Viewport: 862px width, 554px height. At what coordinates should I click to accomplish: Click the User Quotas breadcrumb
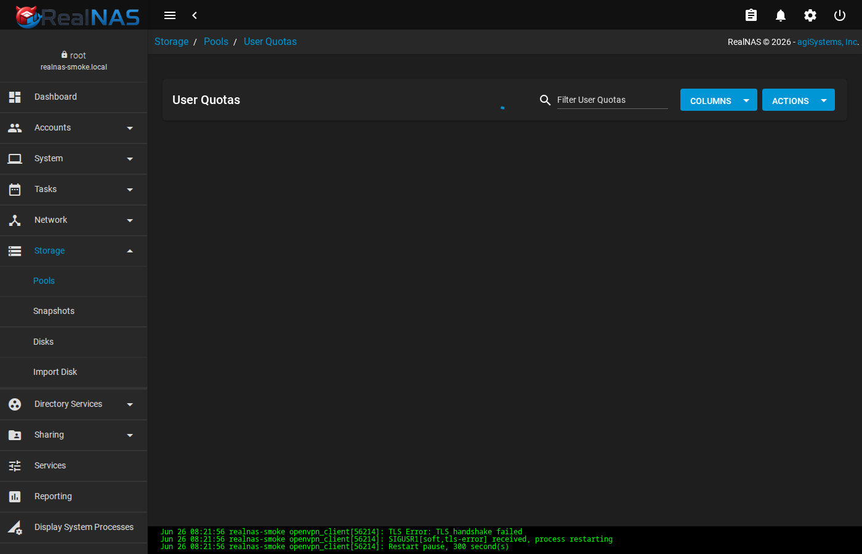[x=270, y=41]
